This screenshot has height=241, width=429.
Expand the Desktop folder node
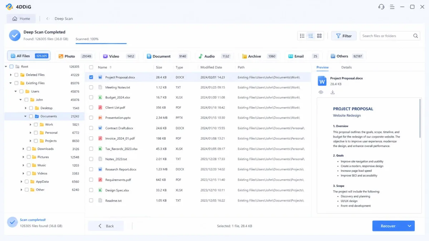click(26, 108)
